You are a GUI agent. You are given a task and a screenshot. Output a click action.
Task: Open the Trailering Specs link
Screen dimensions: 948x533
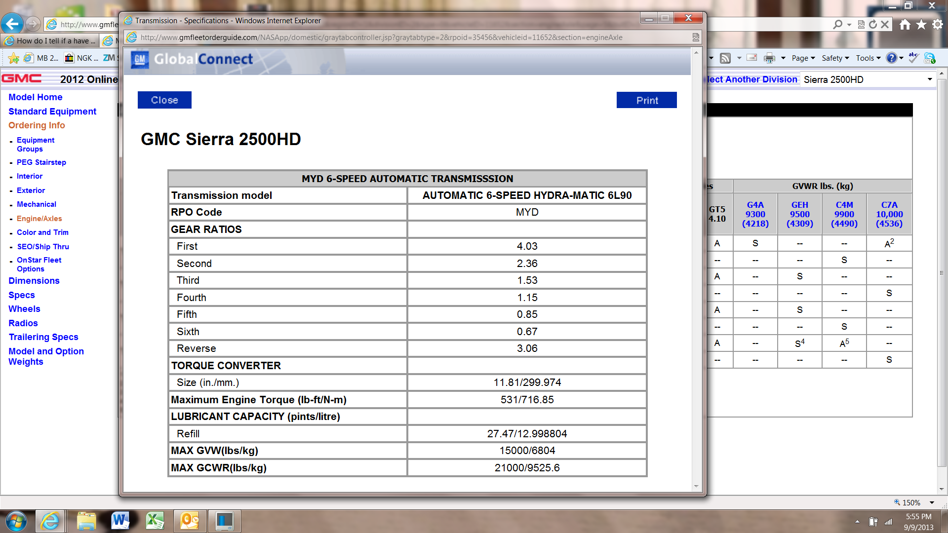[43, 337]
